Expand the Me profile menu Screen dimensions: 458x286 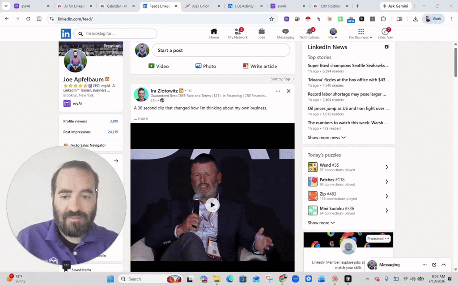tap(333, 34)
